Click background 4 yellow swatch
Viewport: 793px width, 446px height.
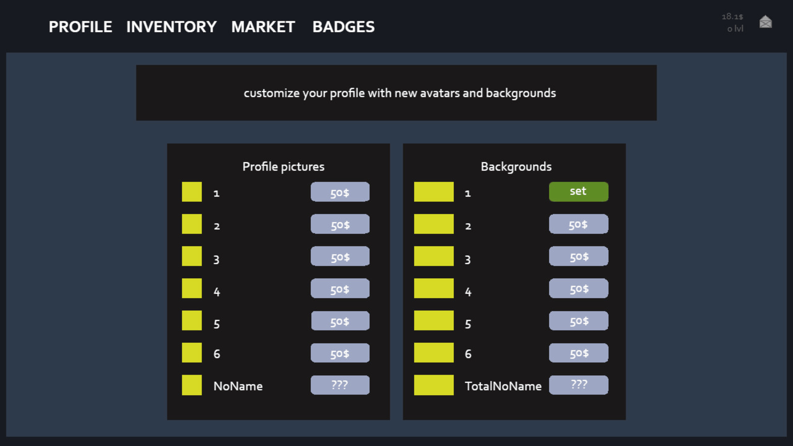433,288
